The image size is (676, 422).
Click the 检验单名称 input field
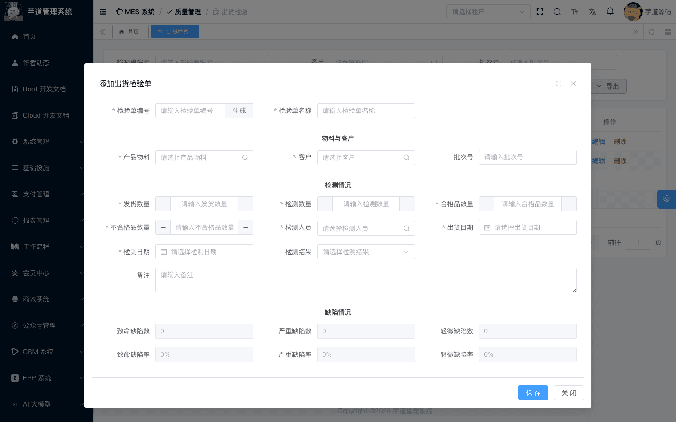(366, 111)
